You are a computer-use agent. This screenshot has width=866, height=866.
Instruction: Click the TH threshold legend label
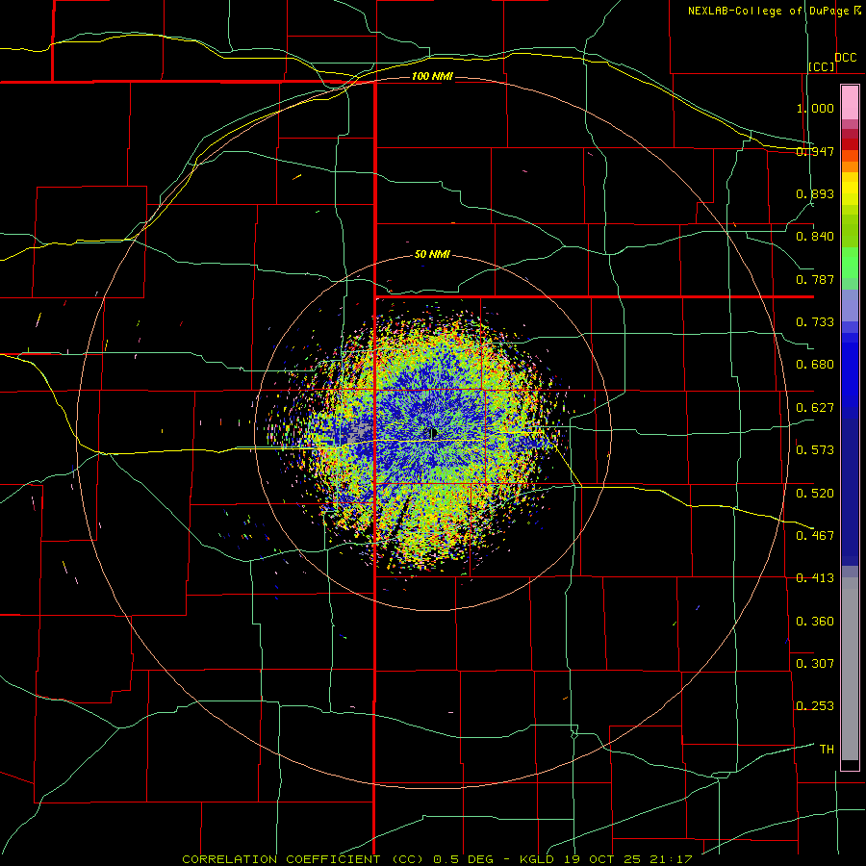[x=827, y=750]
